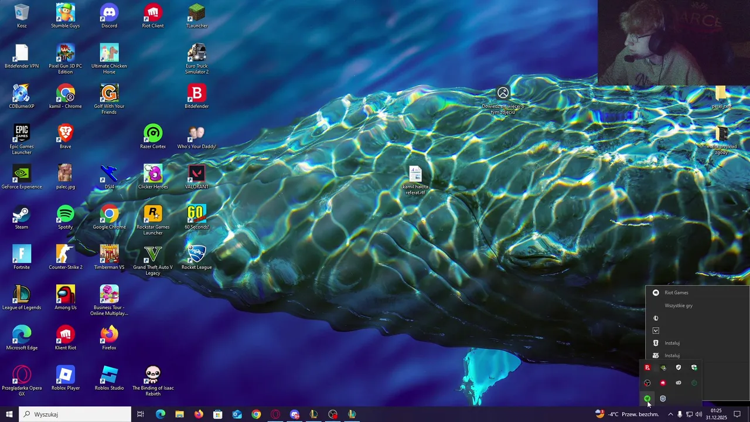The height and width of the screenshot is (422, 750).
Task: Select the Fortnite desktop shortcut
Action: click(x=22, y=257)
